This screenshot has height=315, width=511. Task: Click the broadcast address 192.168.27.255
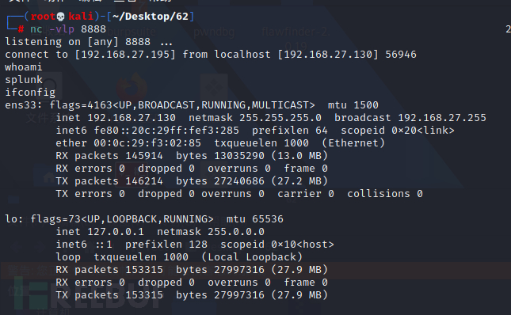tap(442, 118)
